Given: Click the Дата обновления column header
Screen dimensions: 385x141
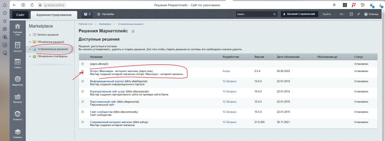Looking at the screenshot, I should pos(294,57).
